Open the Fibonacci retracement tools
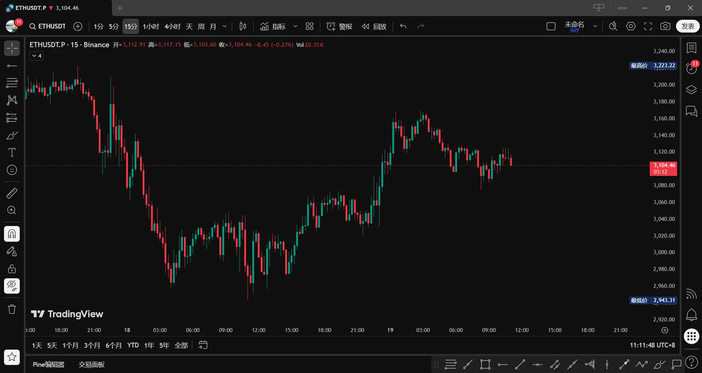The image size is (702, 373). tap(12, 83)
